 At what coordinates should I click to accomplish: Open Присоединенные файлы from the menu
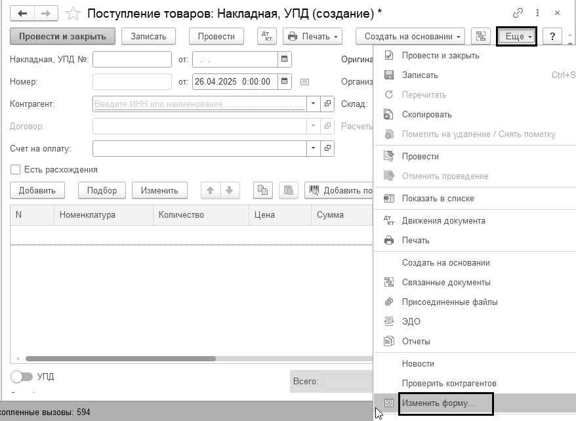474,302
